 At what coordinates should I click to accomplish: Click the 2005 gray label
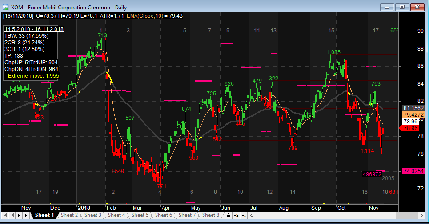pos(388,178)
